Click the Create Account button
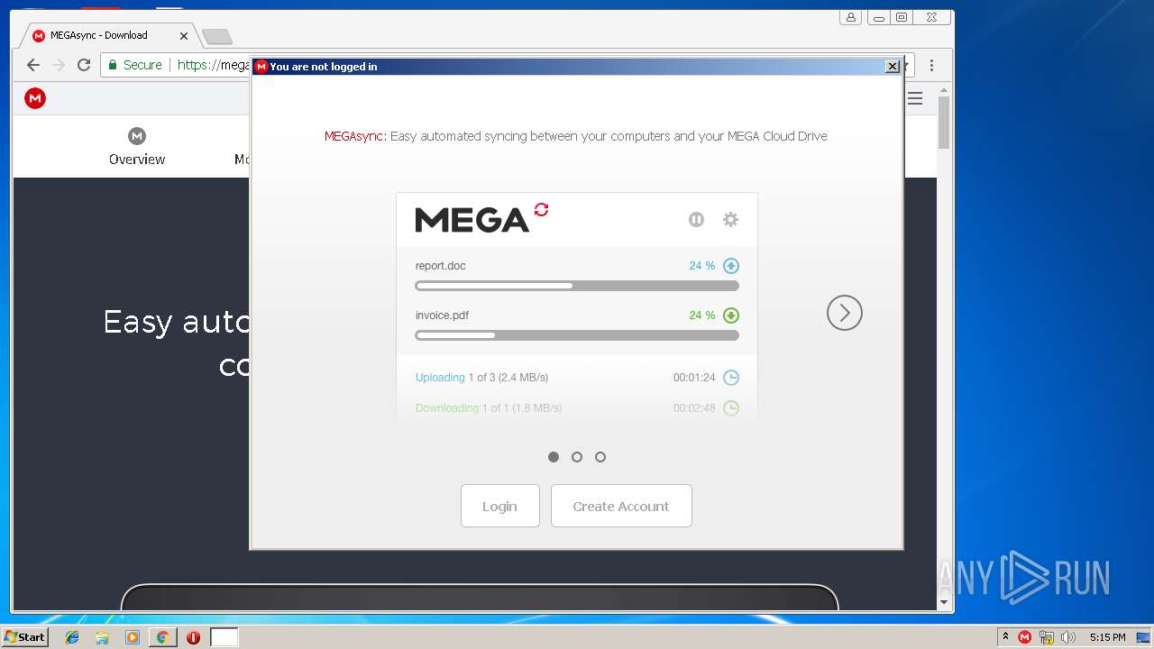Viewport: 1154px width, 649px height. [621, 506]
